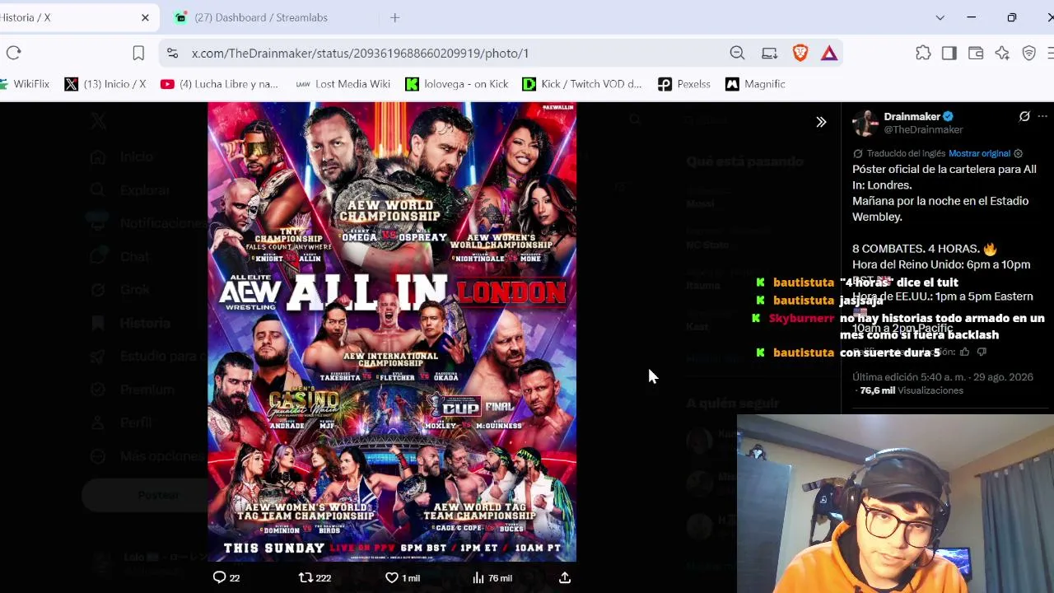Open Lost Media Wiki bookmark

(343, 84)
